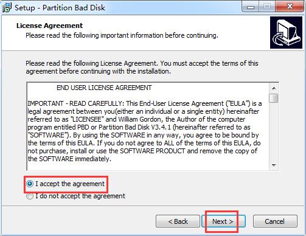306x236 pixels.
Task: Click the disabled maximize button
Action: pos(267,7)
